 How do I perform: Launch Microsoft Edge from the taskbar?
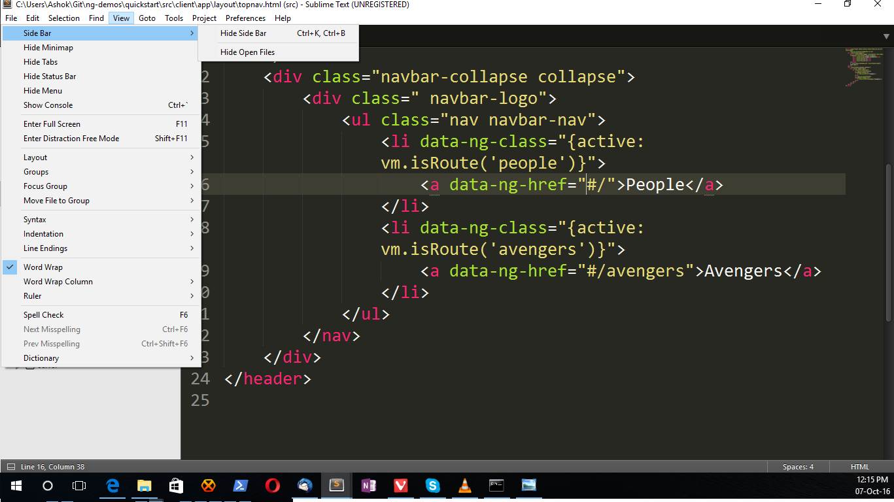(112, 486)
